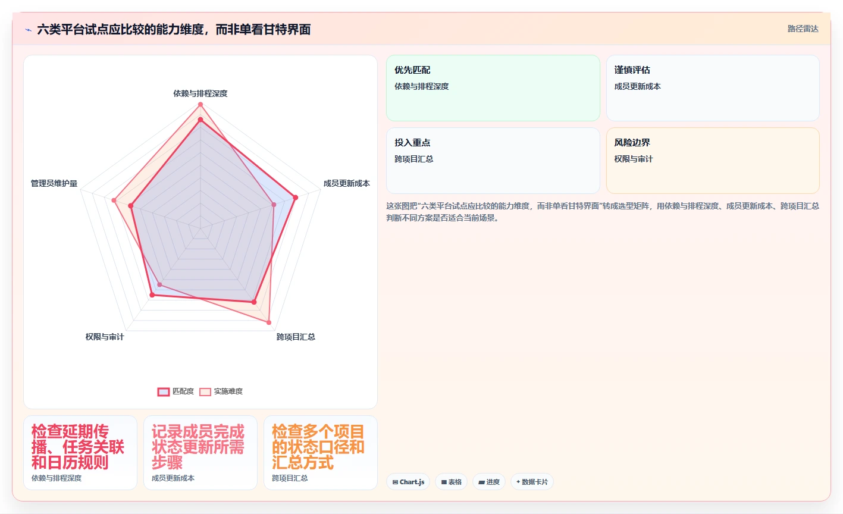Click the 表格 chip
Viewport: 843px width, 514px height.
pyautogui.click(x=452, y=482)
